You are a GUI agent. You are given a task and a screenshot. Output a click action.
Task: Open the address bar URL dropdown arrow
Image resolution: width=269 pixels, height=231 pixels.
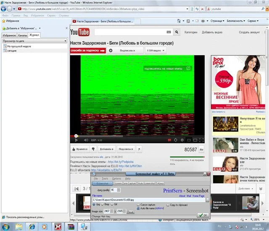pyautogui.click(x=187, y=9)
